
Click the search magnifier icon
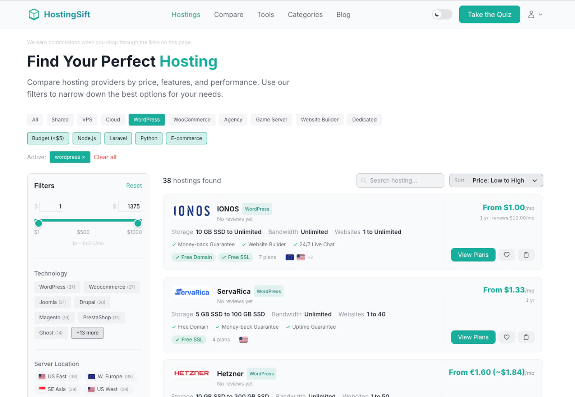(x=364, y=181)
